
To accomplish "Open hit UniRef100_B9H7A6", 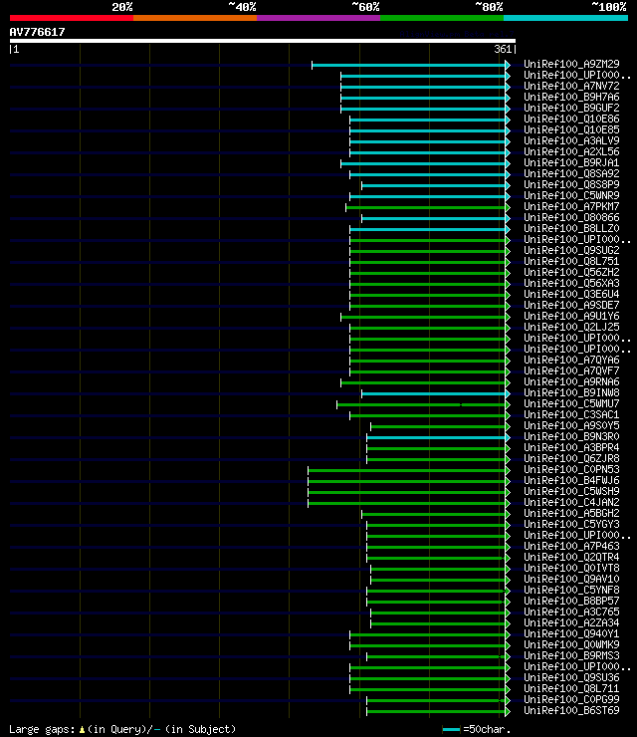I will tap(571, 97).
